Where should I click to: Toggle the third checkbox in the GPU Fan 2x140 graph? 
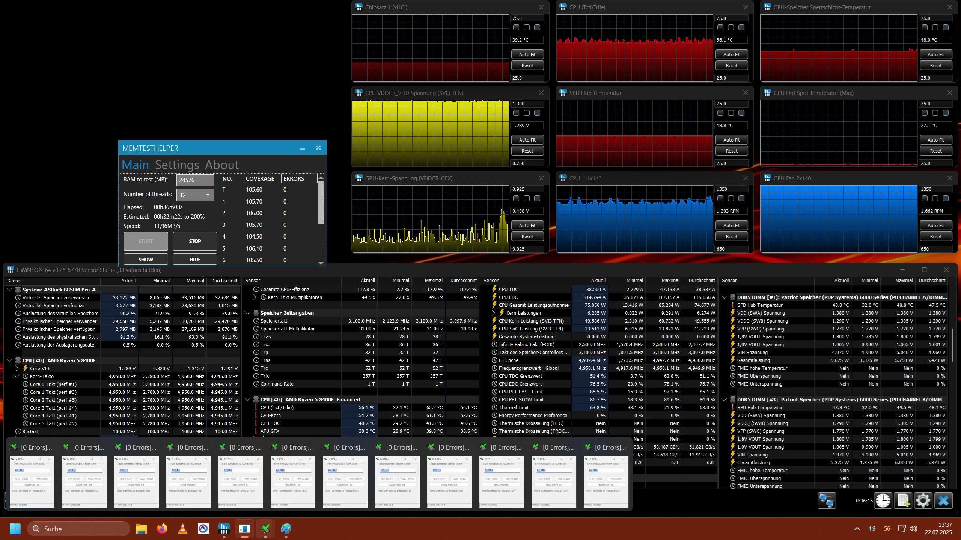point(946,198)
